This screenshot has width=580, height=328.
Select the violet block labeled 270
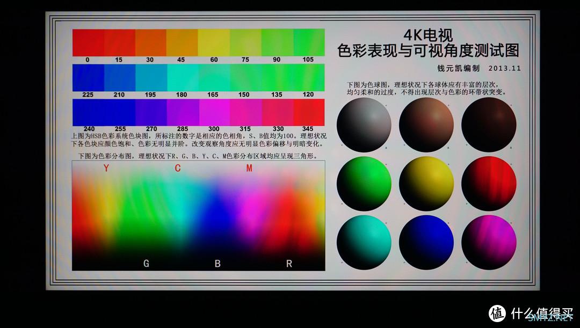151,112
